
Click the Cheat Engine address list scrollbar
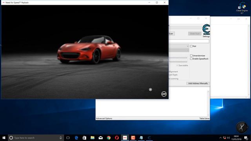click(x=208, y=103)
